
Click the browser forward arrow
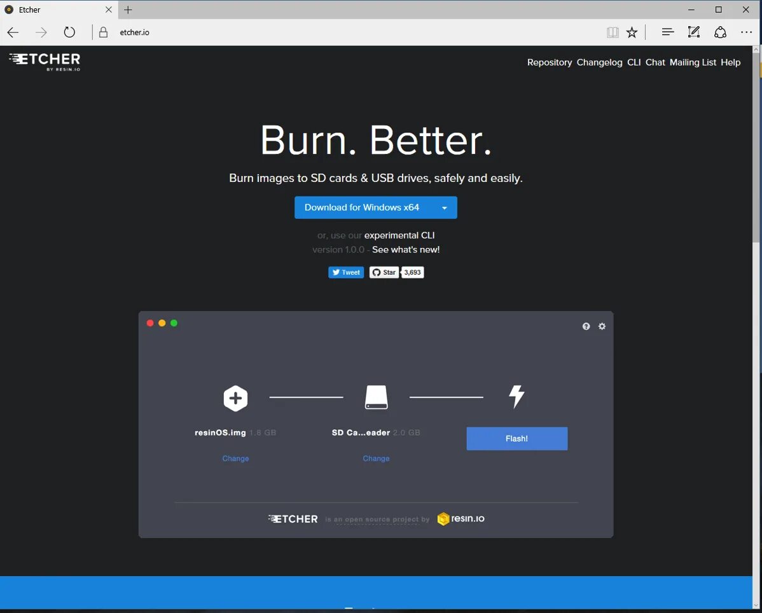click(41, 32)
